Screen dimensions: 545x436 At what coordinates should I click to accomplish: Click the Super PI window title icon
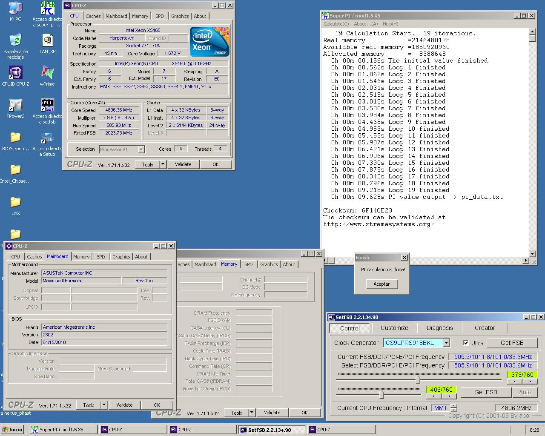click(325, 15)
